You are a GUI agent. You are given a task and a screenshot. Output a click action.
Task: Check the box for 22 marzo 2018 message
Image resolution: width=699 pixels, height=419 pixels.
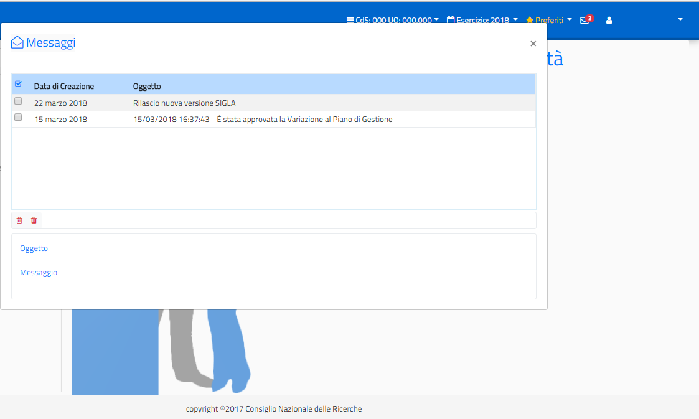18,101
